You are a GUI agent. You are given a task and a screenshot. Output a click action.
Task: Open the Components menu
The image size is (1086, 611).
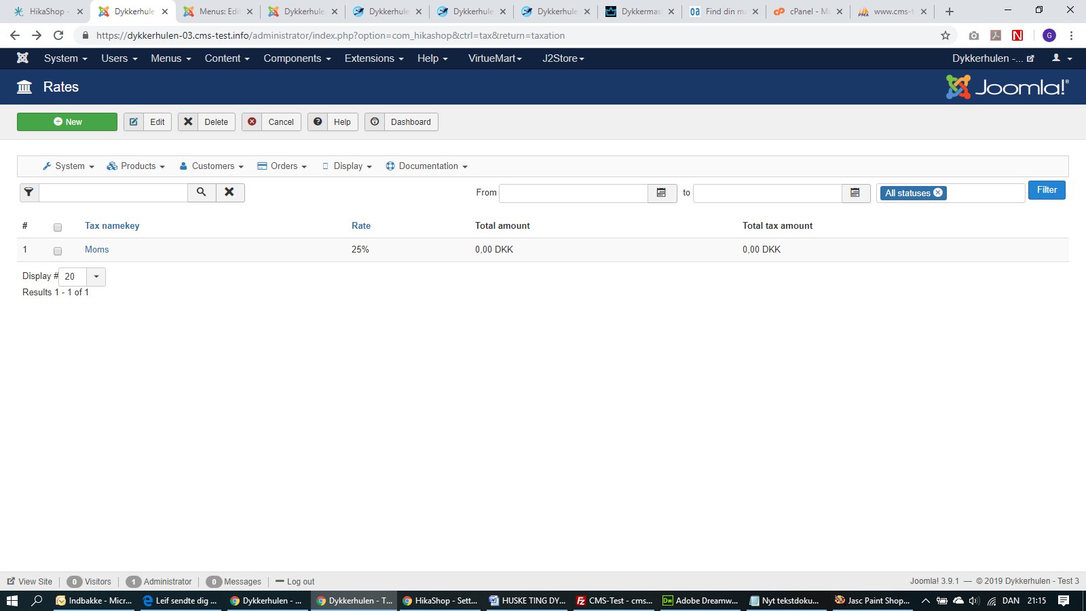297,58
